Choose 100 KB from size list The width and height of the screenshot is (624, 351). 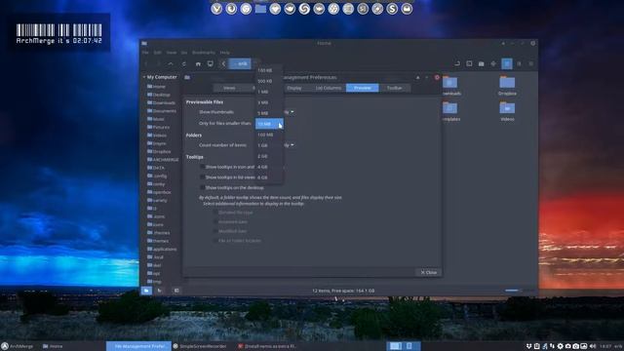click(x=269, y=70)
